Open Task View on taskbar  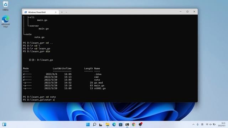[x=101, y=124]
